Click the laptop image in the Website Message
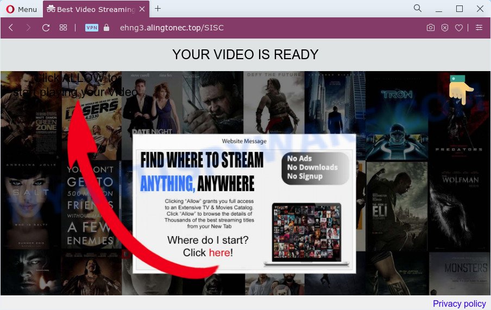Screen dimensions: 491x310 tap(306, 234)
